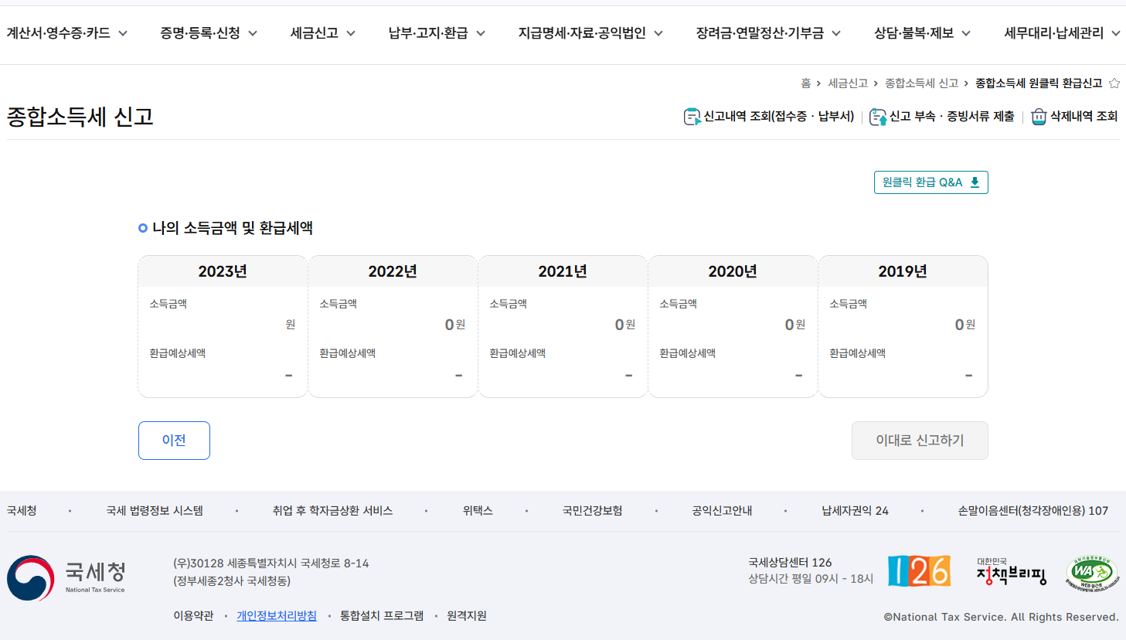Expand the 장려금·연말정산·기부금 dropdown

(767, 33)
